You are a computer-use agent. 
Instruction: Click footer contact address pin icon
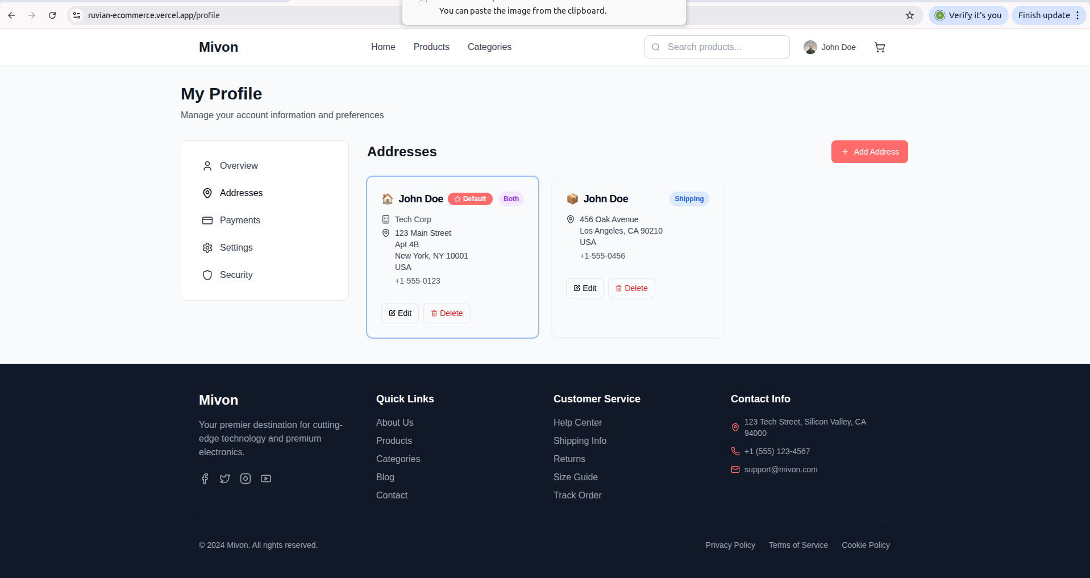[735, 427]
